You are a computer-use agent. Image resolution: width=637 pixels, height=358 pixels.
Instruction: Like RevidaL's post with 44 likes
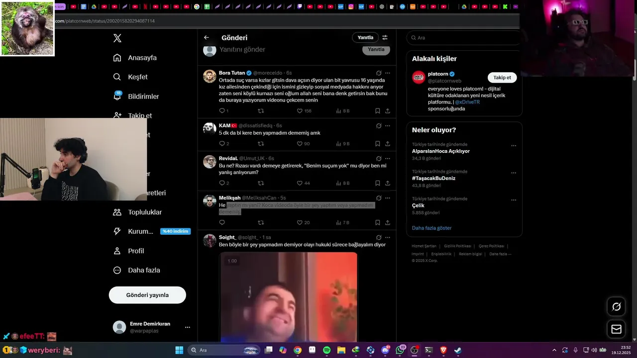point(303,183)
